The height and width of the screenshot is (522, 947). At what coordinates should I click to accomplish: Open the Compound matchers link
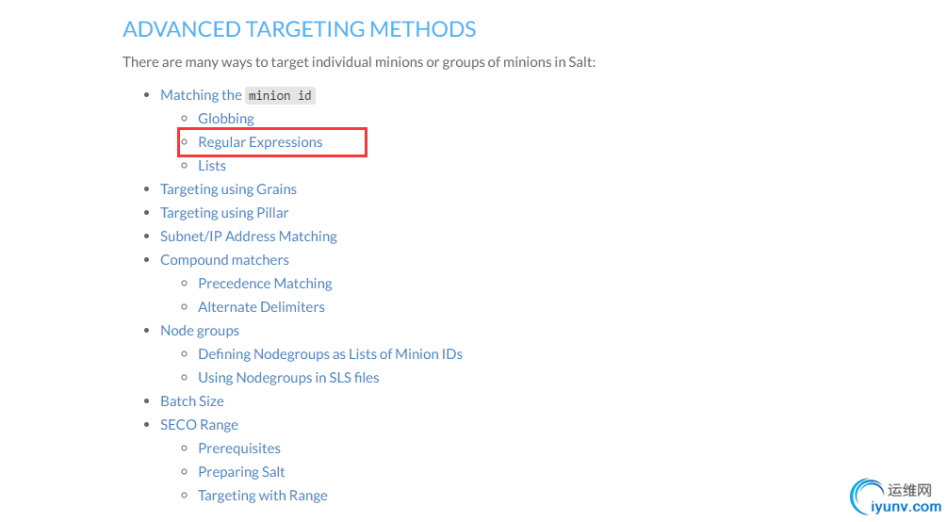click(x=224, y=260)
